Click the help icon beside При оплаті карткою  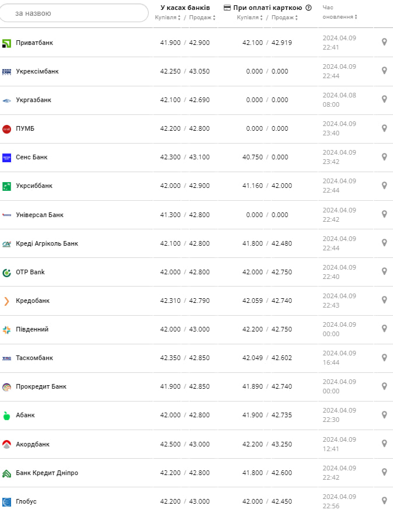(308, 8)
